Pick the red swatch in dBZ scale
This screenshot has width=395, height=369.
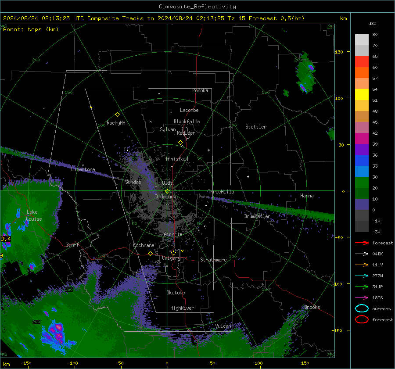(362, 62)
